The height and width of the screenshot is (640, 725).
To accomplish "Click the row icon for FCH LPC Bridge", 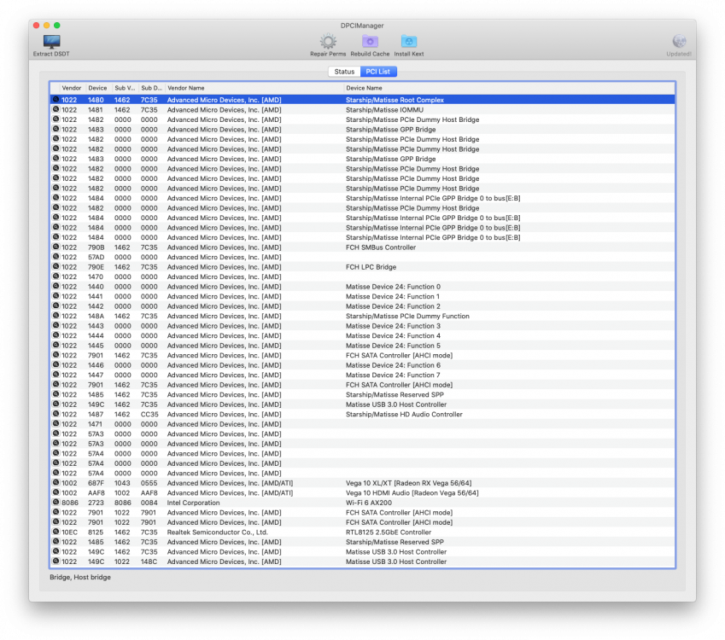I will pos(56,266).
